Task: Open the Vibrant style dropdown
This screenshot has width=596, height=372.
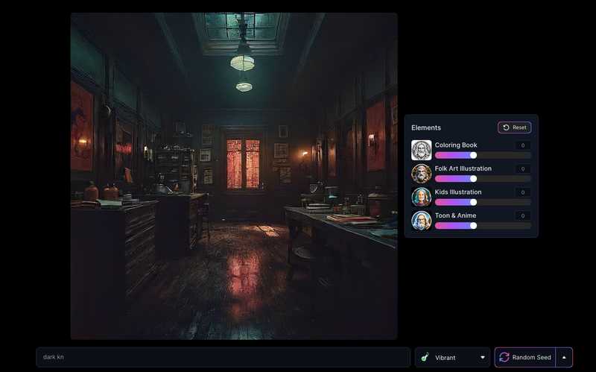Action: pos(452,358)
